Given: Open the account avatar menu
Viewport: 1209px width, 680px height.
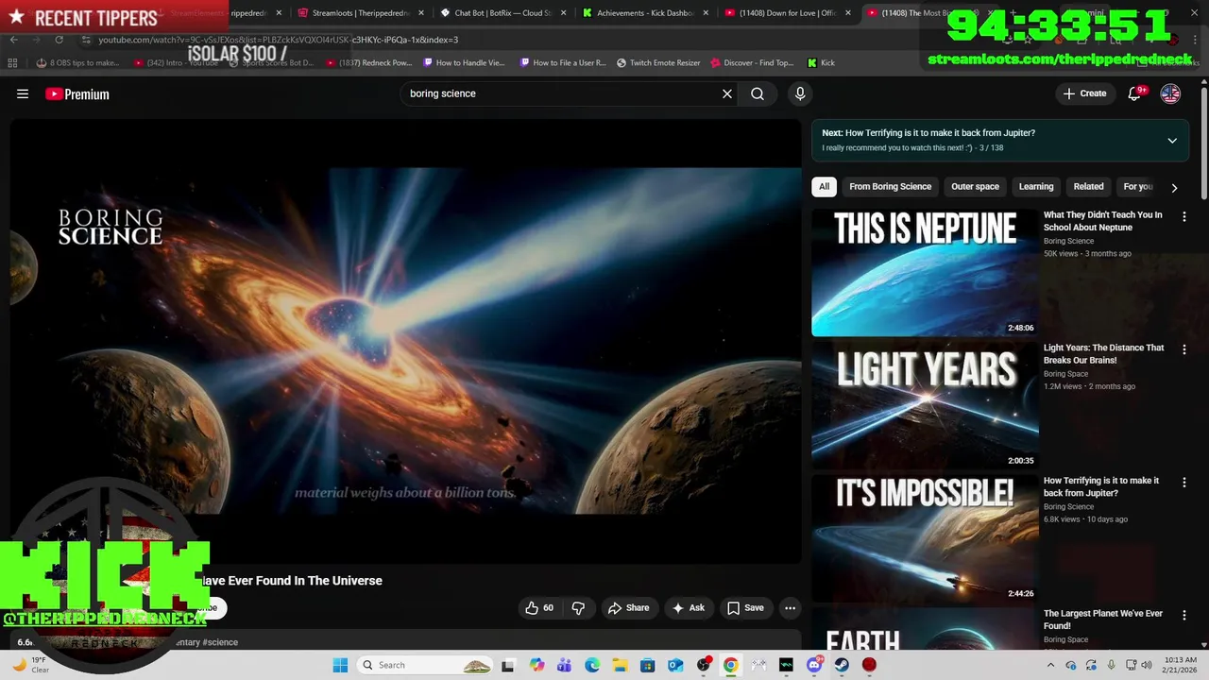Looking at the screenshot, I should pyautogui.click(x=1170, y=93).
